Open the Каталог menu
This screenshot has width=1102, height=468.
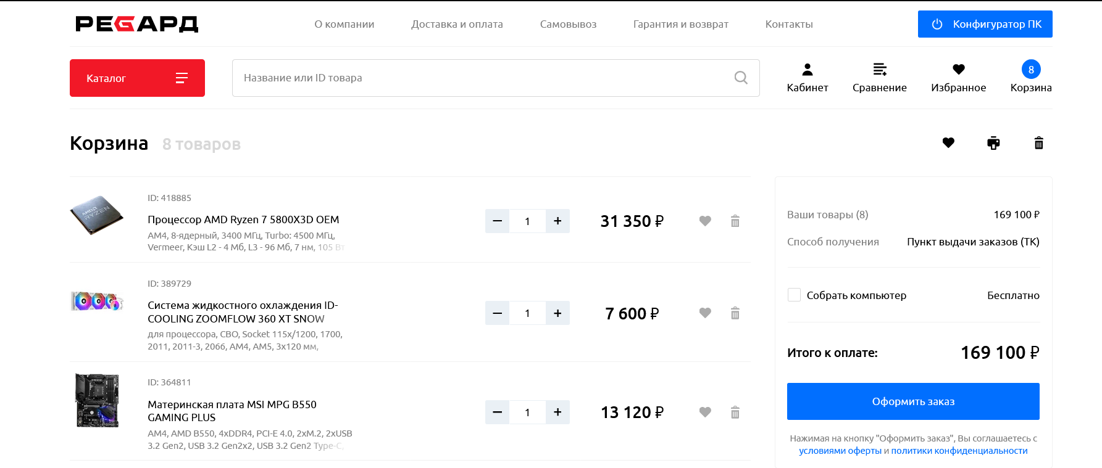tap(137, 78)
